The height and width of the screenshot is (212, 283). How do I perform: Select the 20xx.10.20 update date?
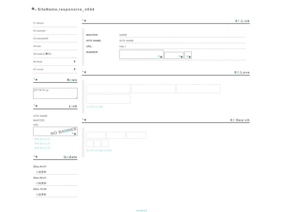(40, 189)
